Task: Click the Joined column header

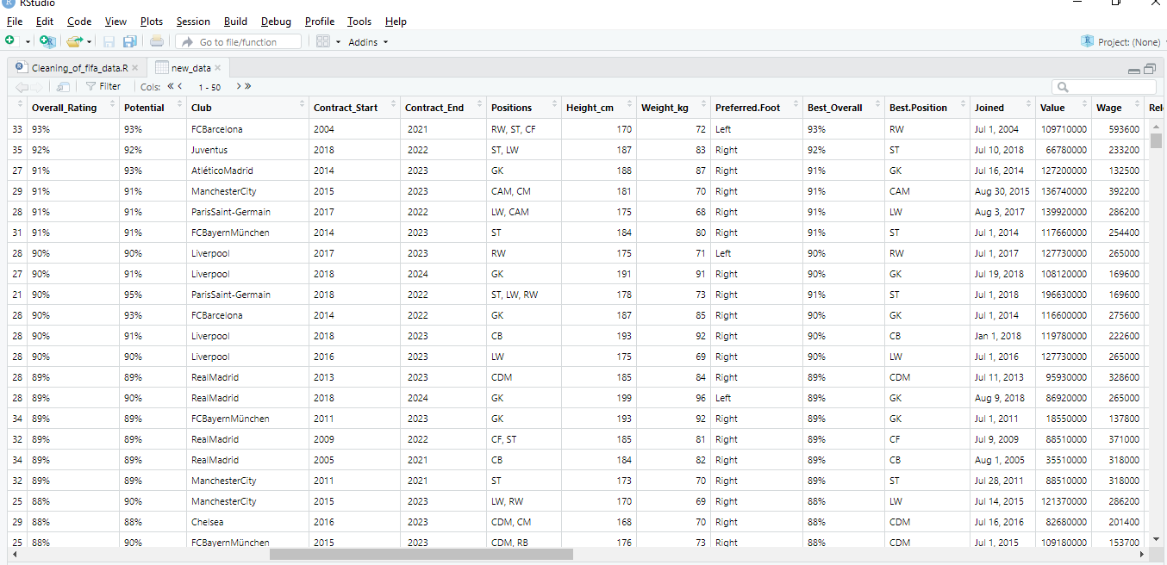Action: click(1002, 108)
